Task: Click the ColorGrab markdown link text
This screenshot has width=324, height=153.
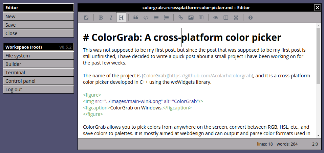Action: (155, 76)
